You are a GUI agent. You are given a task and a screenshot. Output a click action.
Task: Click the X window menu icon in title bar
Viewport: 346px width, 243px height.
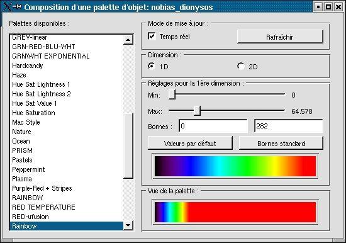[7, 7]
